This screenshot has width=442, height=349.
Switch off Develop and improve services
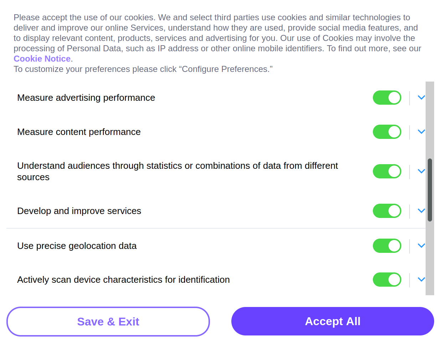[387, 211]
